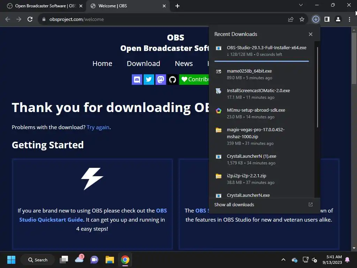Open mame0258b_64bit.exe download entry

click(261, 74)
